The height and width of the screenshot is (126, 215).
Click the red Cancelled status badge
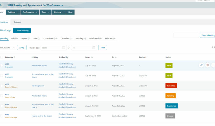(x=171, y=86)
